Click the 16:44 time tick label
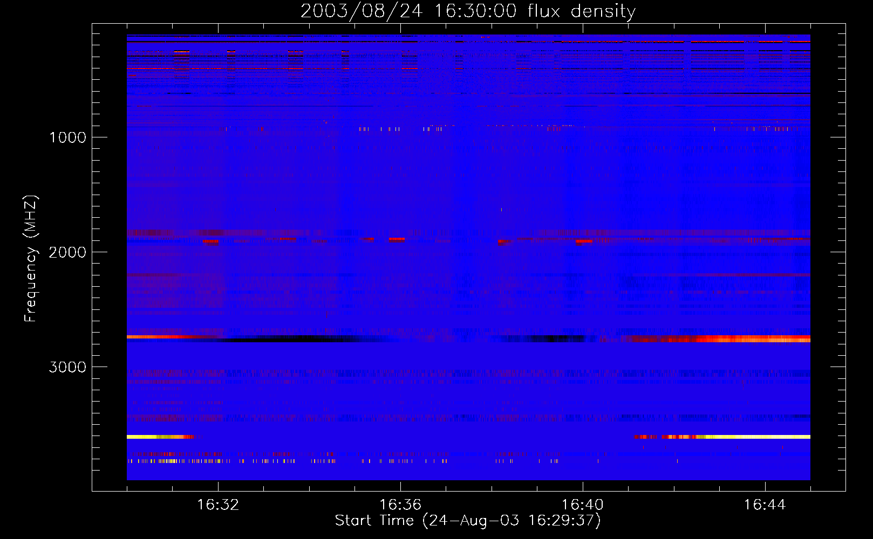 coord(765,505)
